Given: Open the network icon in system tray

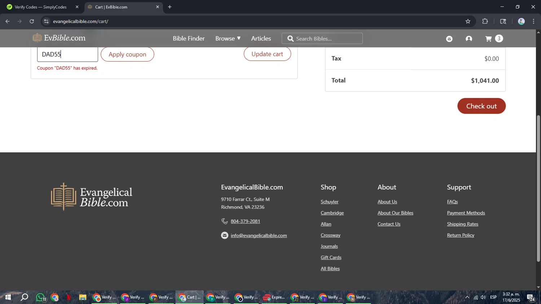Looking at the screenshot, I should click(475, 298).
